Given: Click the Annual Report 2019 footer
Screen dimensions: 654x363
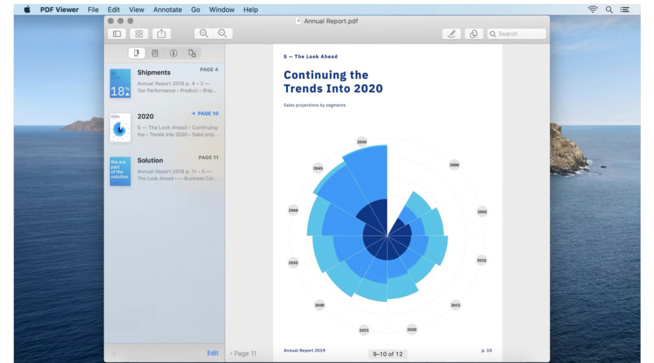Looking at the screenshot, I should tap(305, 350).
